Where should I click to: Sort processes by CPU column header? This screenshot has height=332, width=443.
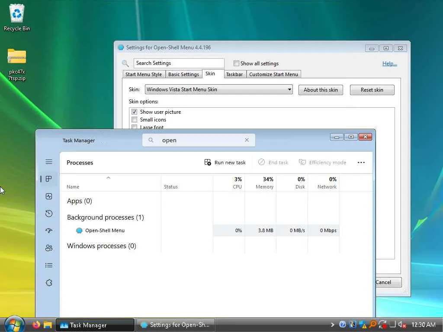point(229,183)
